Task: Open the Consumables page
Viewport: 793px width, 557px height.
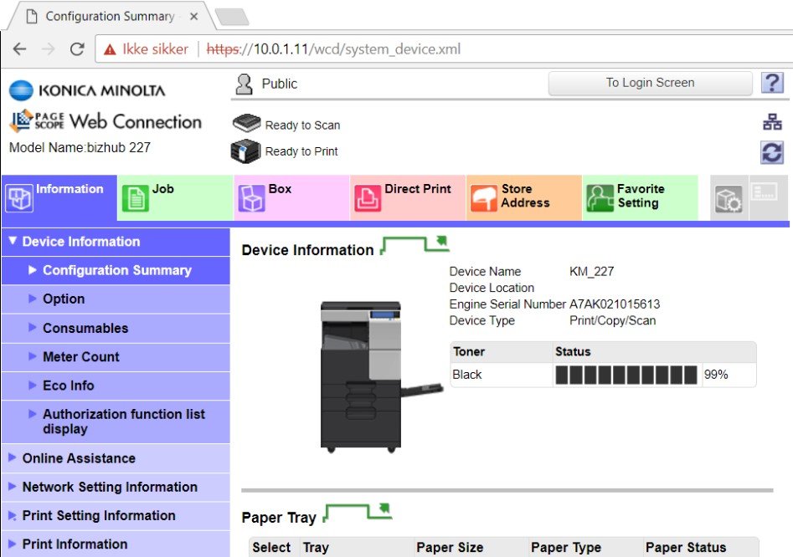Action: click(85, 328)
